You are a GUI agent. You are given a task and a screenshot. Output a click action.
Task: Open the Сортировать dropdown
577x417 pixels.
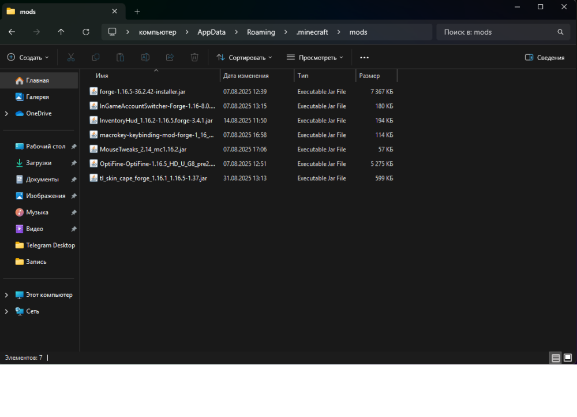(x=244, y=57)
